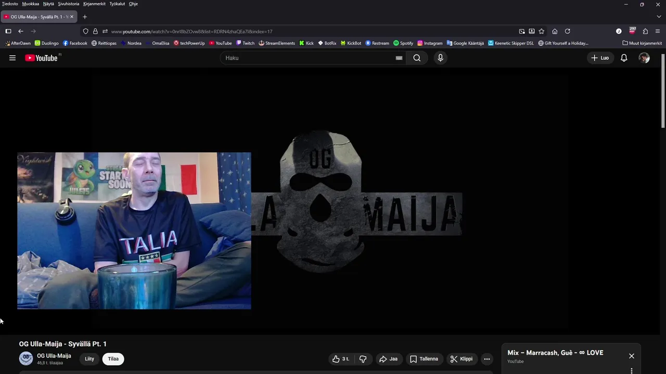
Task: Open the Firefox application menu
Action: 658,31
